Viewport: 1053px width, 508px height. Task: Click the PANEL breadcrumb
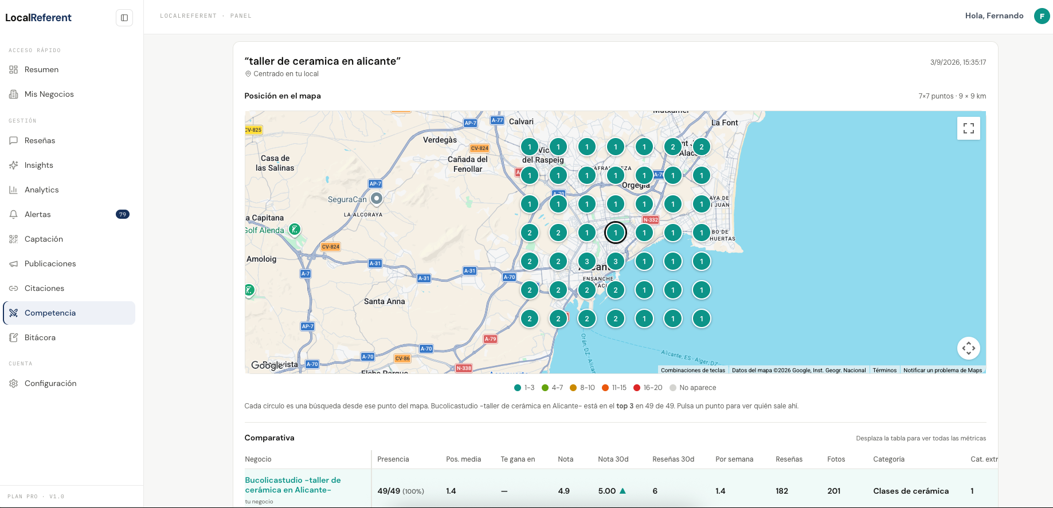click(241, 16)
